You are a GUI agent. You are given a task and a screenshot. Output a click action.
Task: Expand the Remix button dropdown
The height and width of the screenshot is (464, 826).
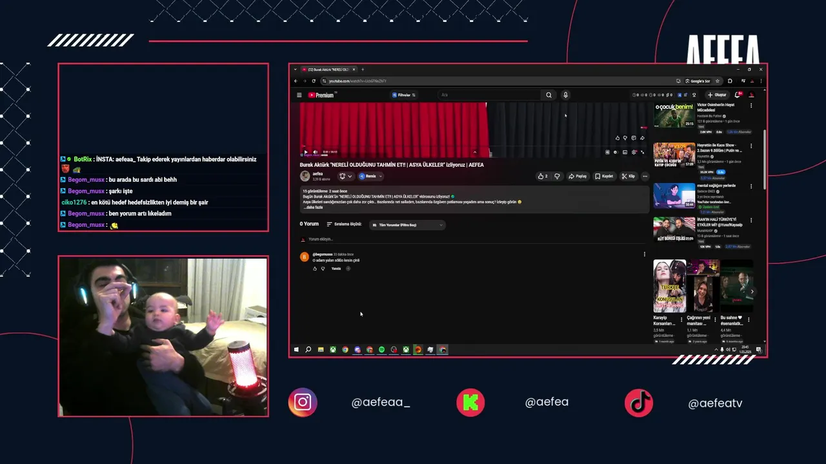click(371, 176)
